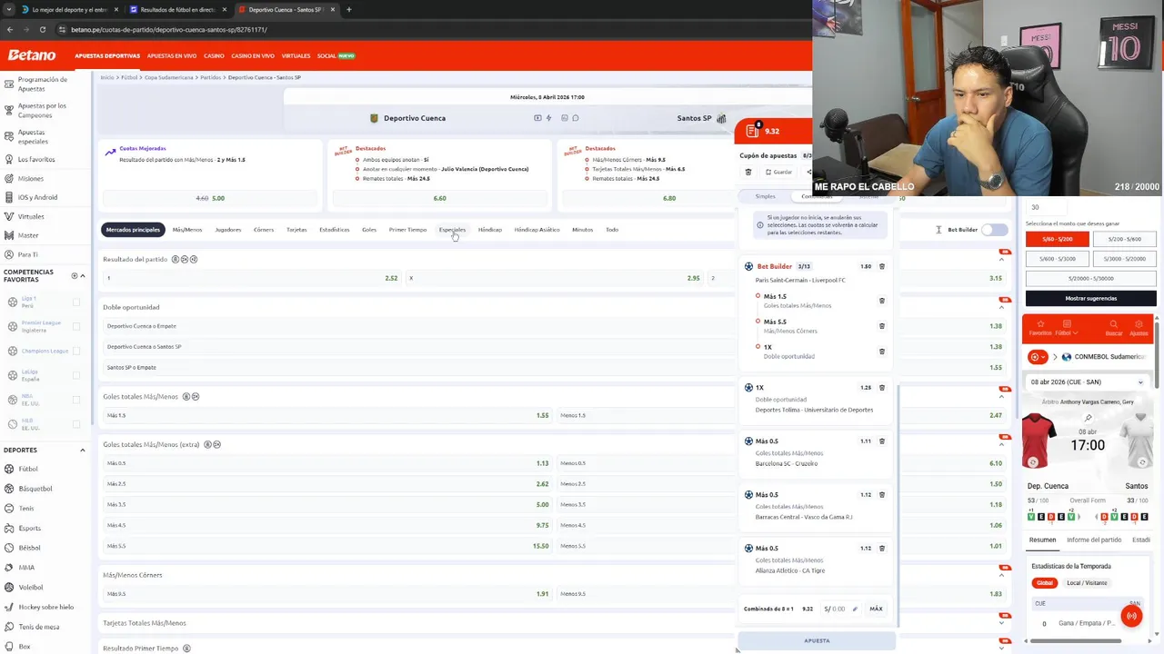Add a favorite competition with the plus icon
The height and width of the screenshot is (654, 1164).
75,275
